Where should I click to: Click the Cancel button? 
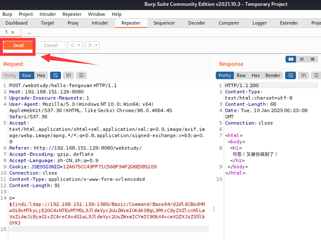(x=51, y=45)
